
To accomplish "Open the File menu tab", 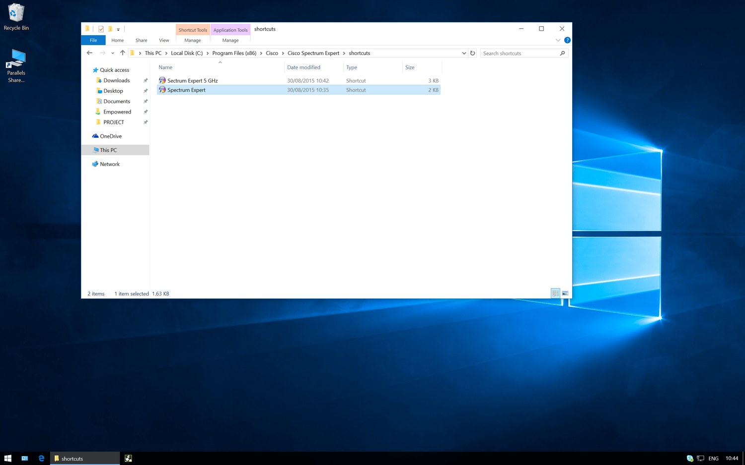I will pos(93,40).
